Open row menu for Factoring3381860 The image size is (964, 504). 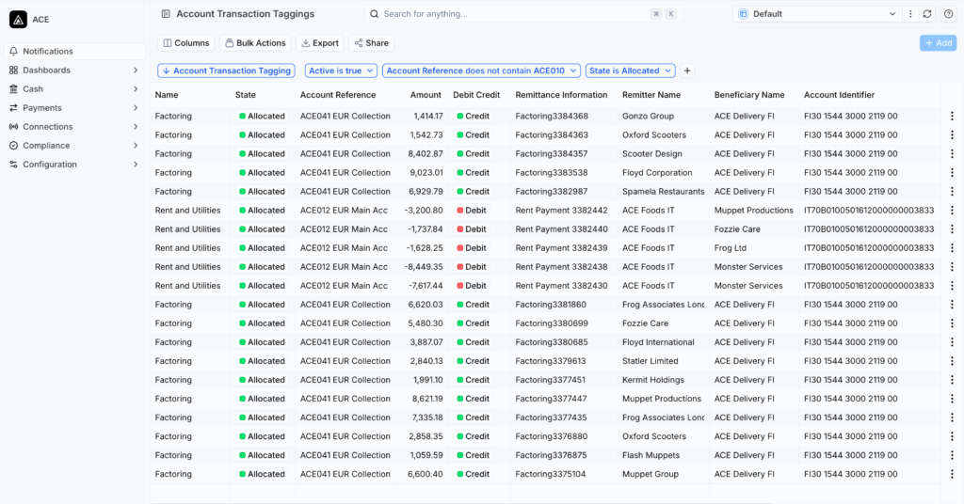(x=952, y=305)
